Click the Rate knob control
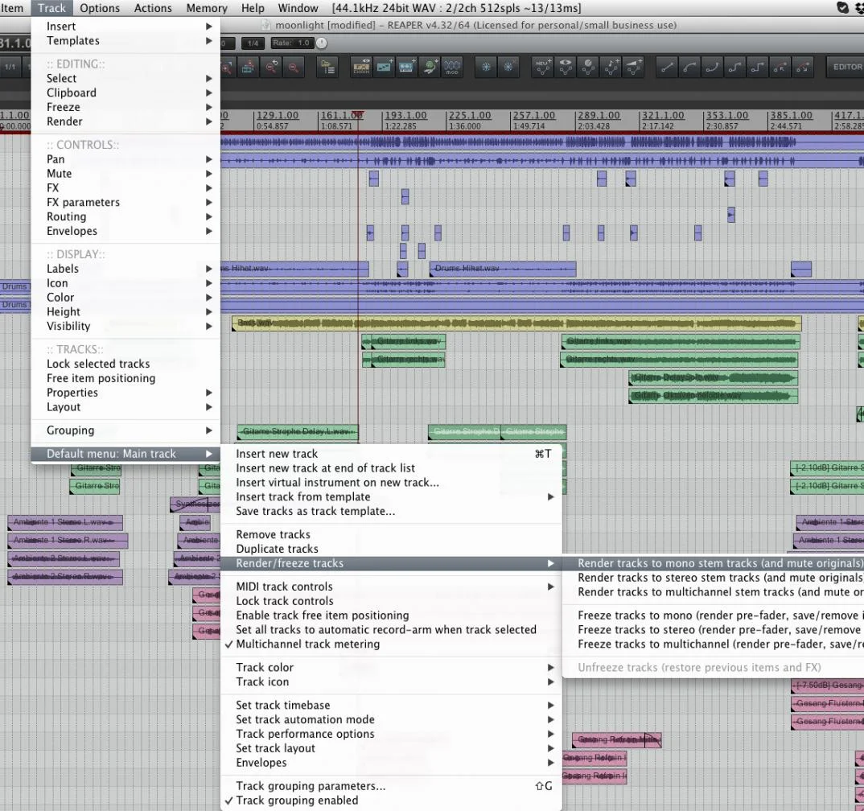 click(322, 43)
